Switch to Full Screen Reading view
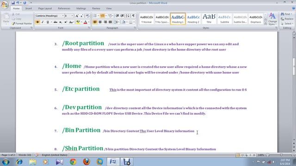This screenshot has width=296, height=166. (242, 155)
